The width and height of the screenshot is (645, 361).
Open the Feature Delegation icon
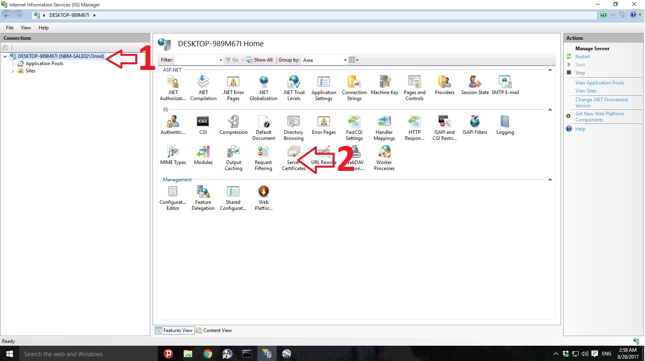coord(203,198)
